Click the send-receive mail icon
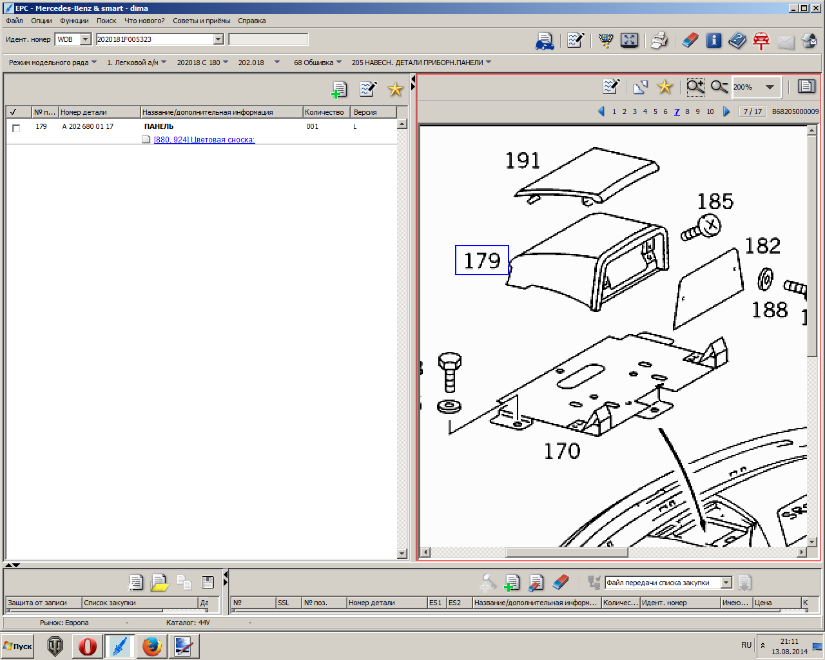Screen dimensions: 825x660 click(810, 41)
